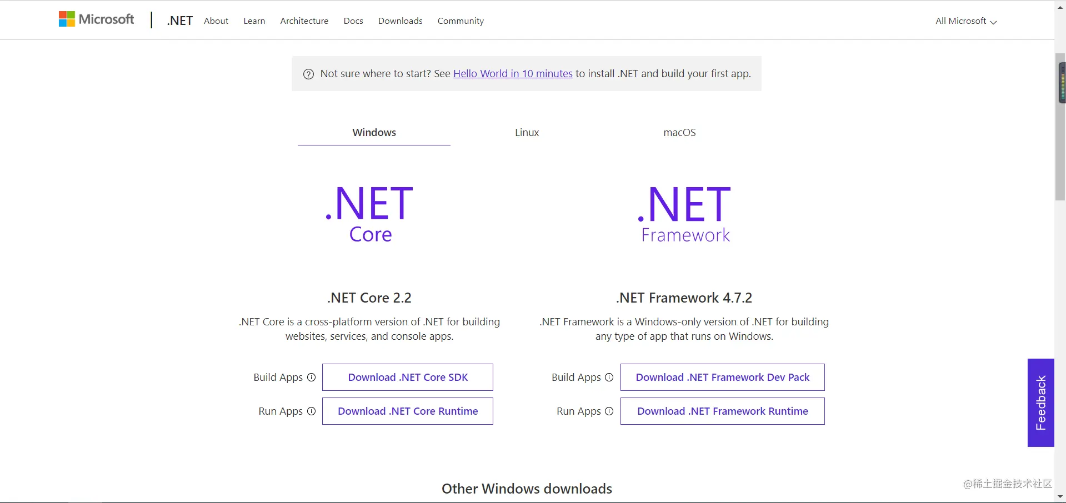Open the Feedback side button

pos(1040,403)
